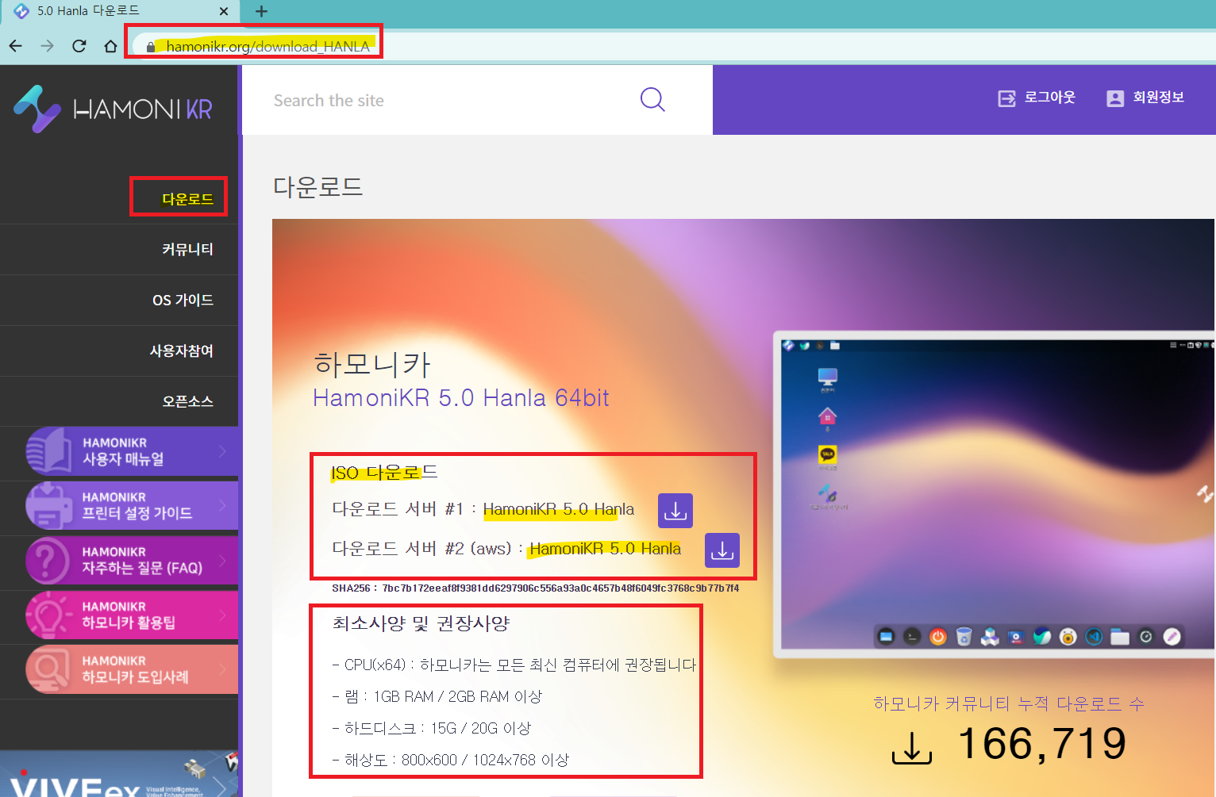The height and width of the screenshot is (797, 1216).
Task: Click the 로그아웃 icon
Action: [1006, 98]
